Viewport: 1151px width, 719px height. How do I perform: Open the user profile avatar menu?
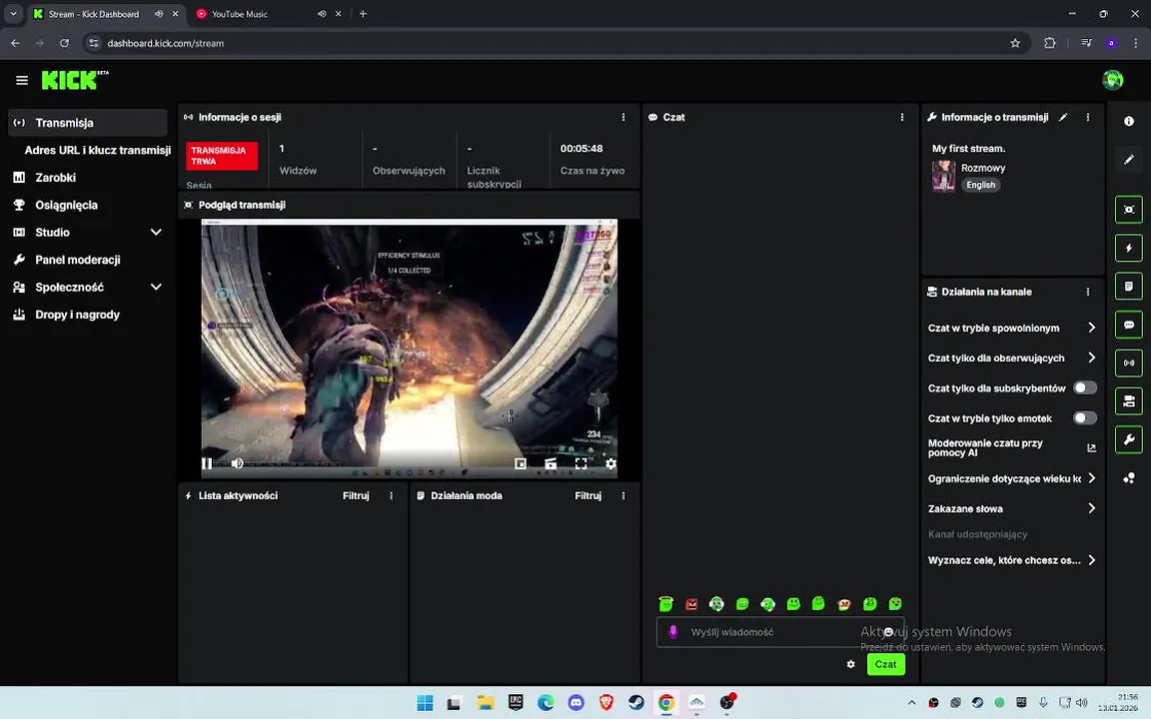[1112, 79]
